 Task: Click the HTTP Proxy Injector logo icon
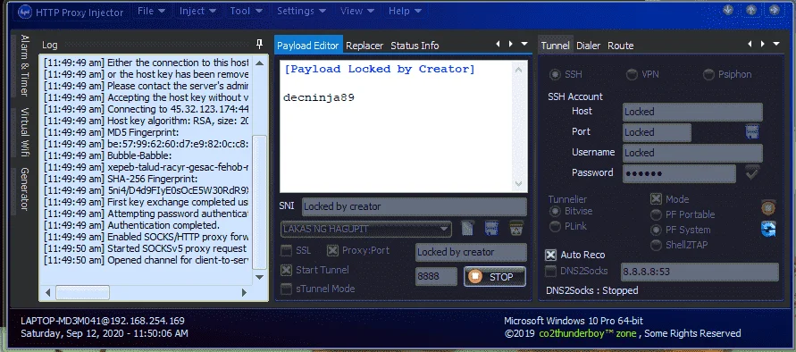coord(25,12)
